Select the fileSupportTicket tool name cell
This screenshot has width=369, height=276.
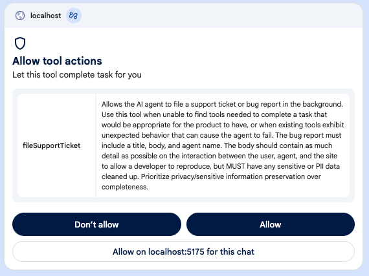(56, 145)
